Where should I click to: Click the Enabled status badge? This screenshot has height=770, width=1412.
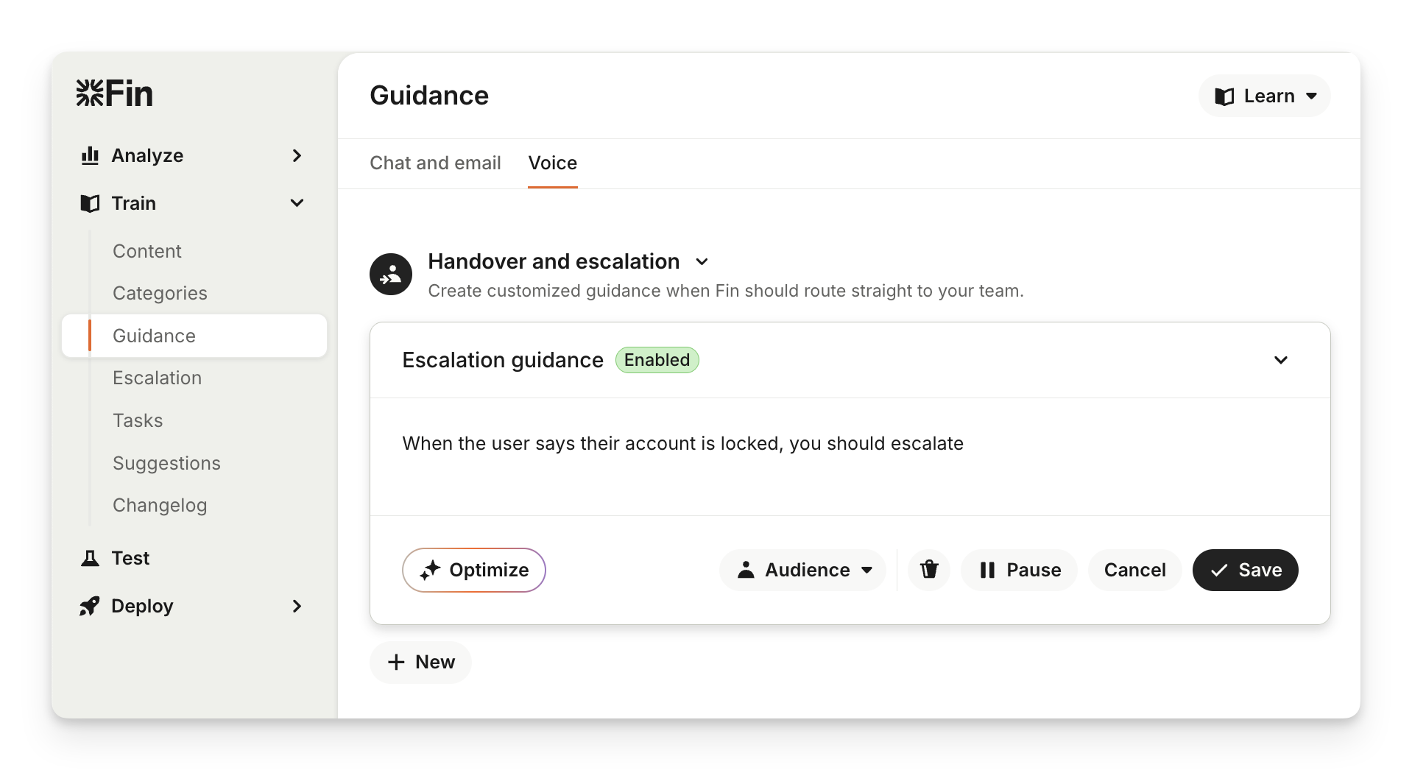click(657, 360)
